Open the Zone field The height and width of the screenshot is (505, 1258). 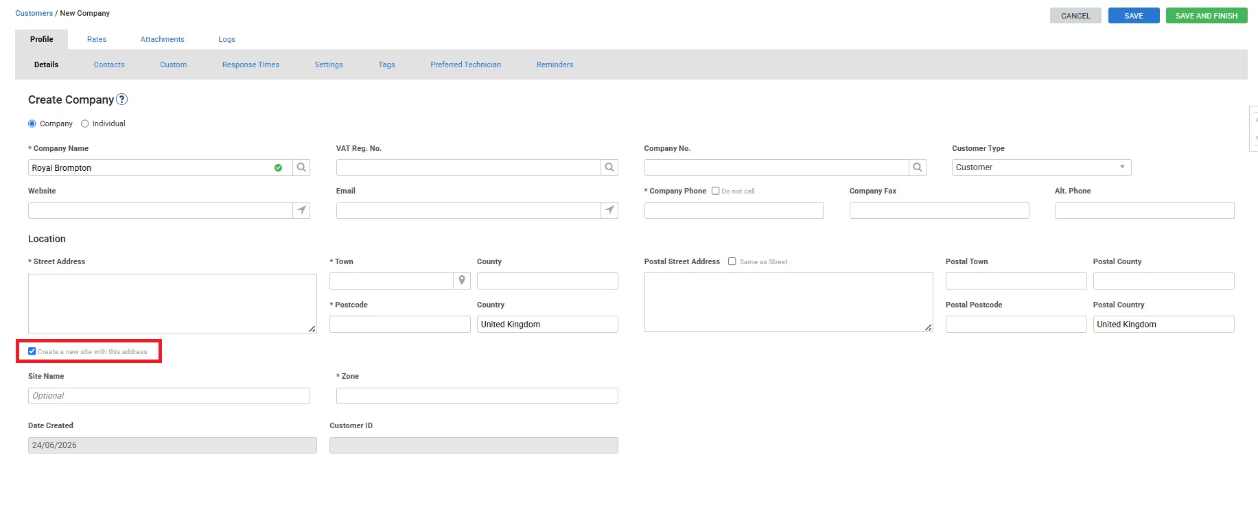click(x=477, y=396)
